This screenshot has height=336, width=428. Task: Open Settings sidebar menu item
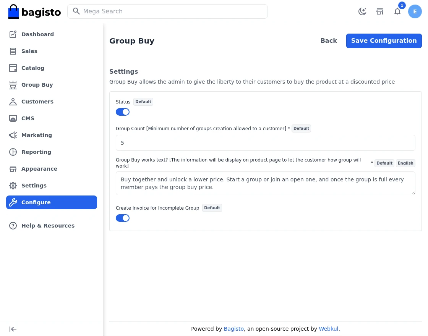(52, 186)
